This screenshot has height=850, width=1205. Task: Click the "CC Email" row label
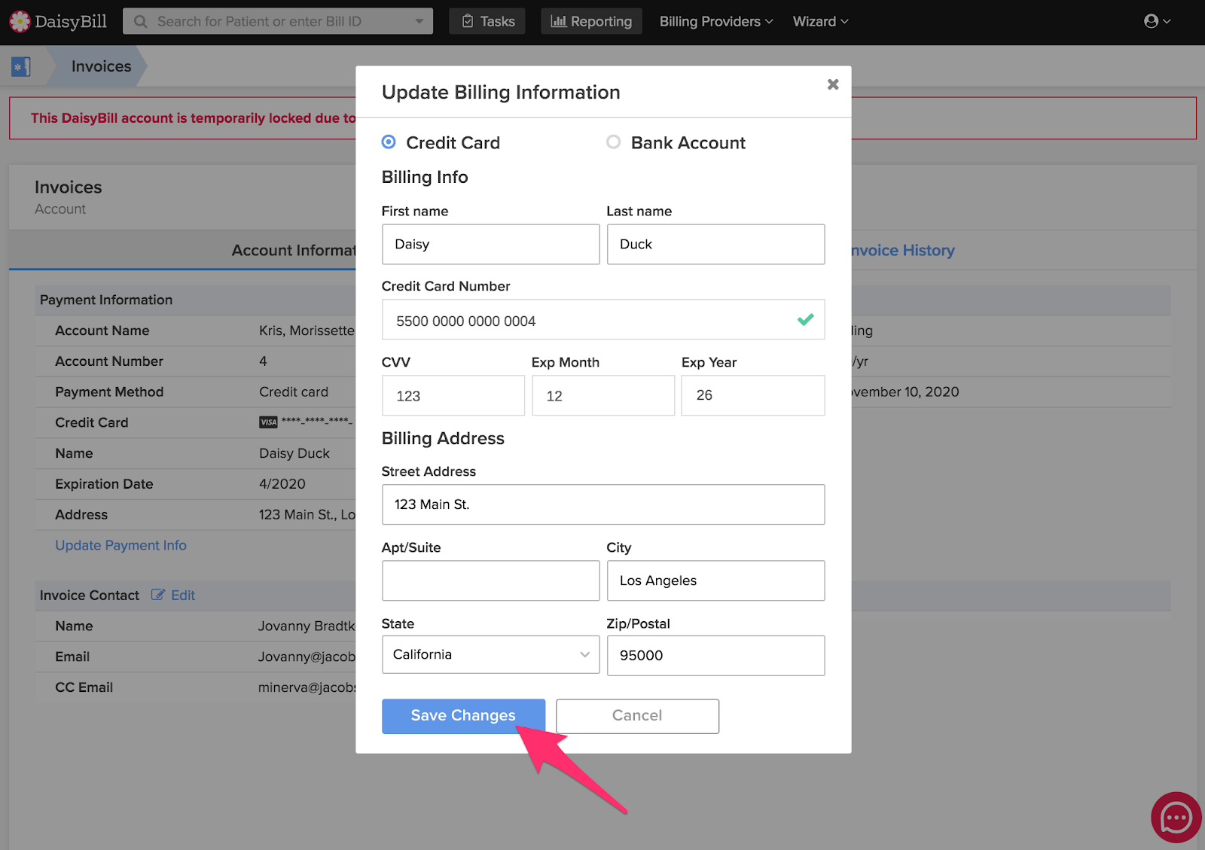[x=84, y=687]
